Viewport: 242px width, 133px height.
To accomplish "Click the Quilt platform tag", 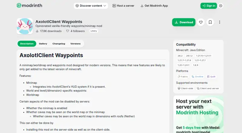I will coord(211,76).
